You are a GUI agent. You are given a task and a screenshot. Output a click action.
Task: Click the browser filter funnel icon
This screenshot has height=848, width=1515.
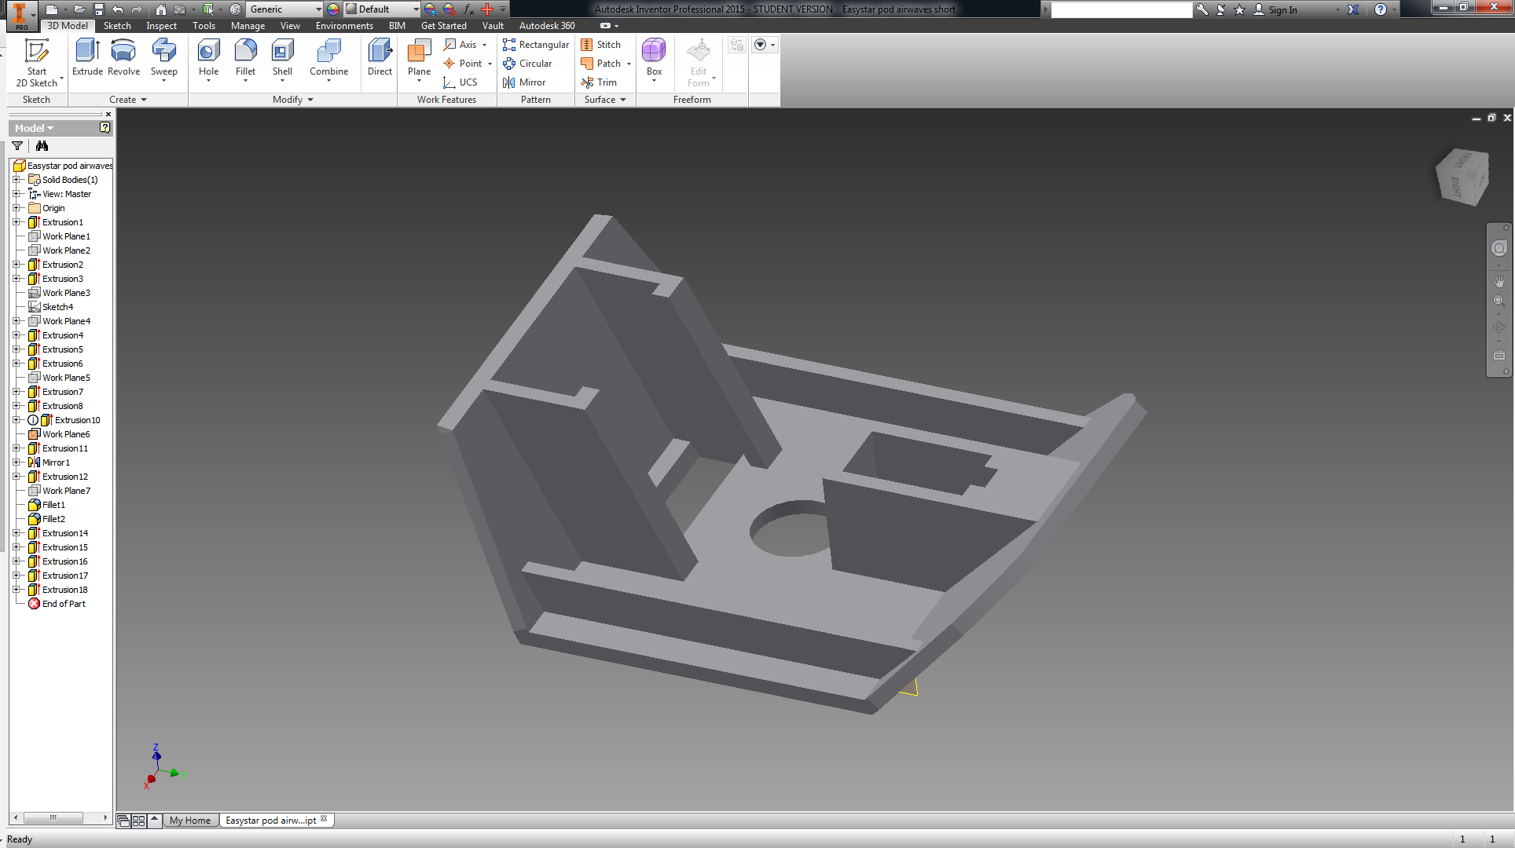click(x=17, y=146)
